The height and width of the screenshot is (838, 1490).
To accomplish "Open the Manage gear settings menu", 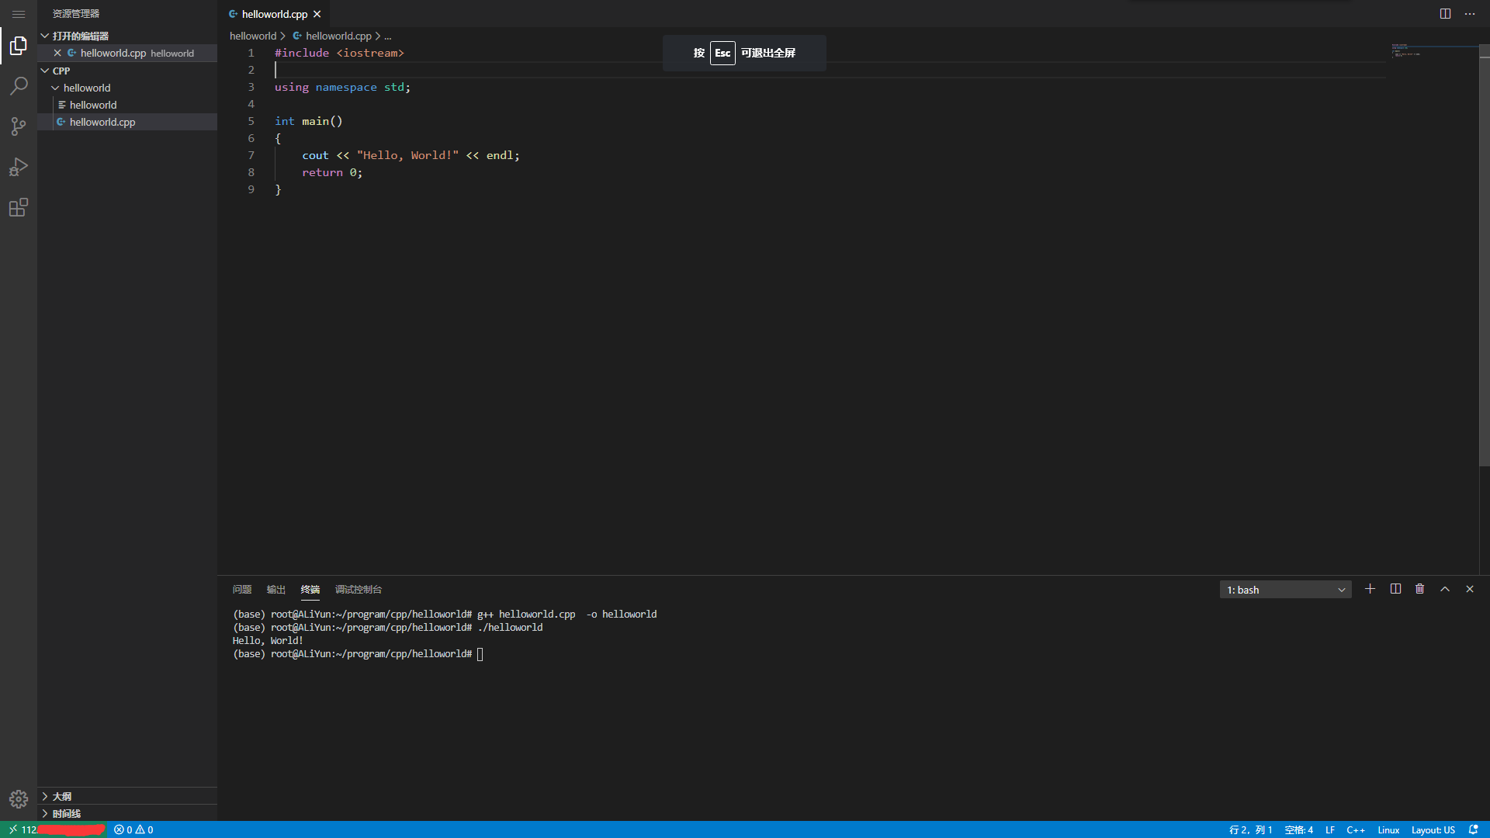I will coord(19,799).
